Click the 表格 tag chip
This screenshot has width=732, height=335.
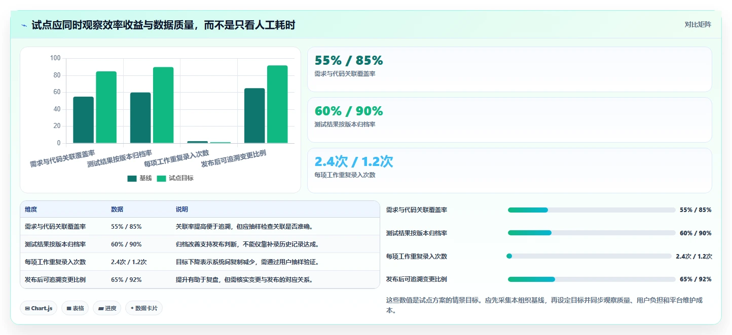[x=75, y=308]
